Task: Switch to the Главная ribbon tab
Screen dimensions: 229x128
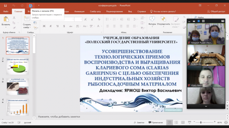Action: (x=18, y=11)
